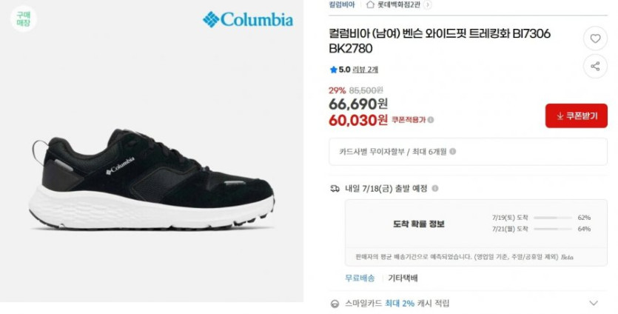Click info icon next to 출발 예정
618x314 pixels.
[435, 188]
